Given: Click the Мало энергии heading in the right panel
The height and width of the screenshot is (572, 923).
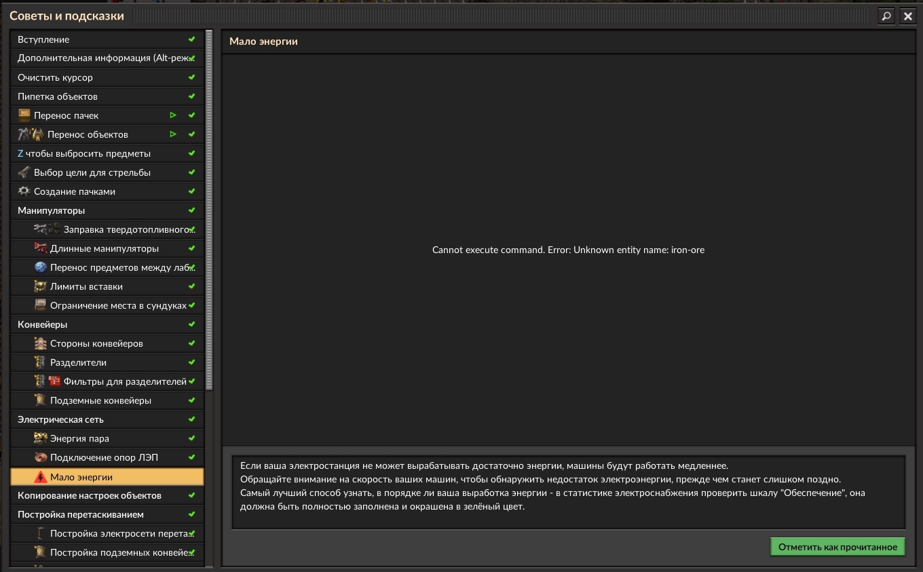Looking at the screenshot, I should [263, 41].
